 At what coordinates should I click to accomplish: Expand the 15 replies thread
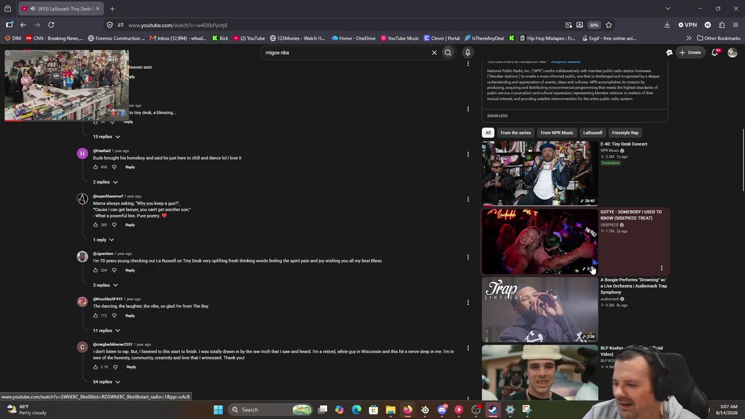coord(107,137)
